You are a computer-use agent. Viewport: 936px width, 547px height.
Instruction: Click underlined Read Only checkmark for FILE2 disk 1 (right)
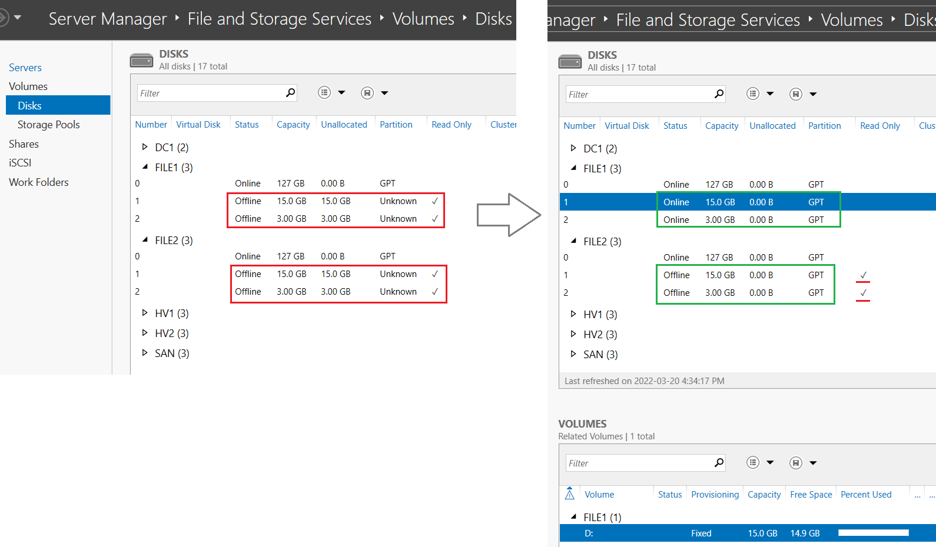point(863,275)
